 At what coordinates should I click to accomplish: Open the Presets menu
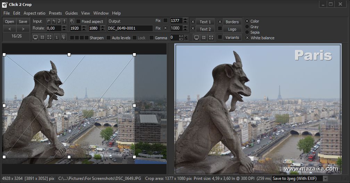pyautogui.click(x=55, y=13)
